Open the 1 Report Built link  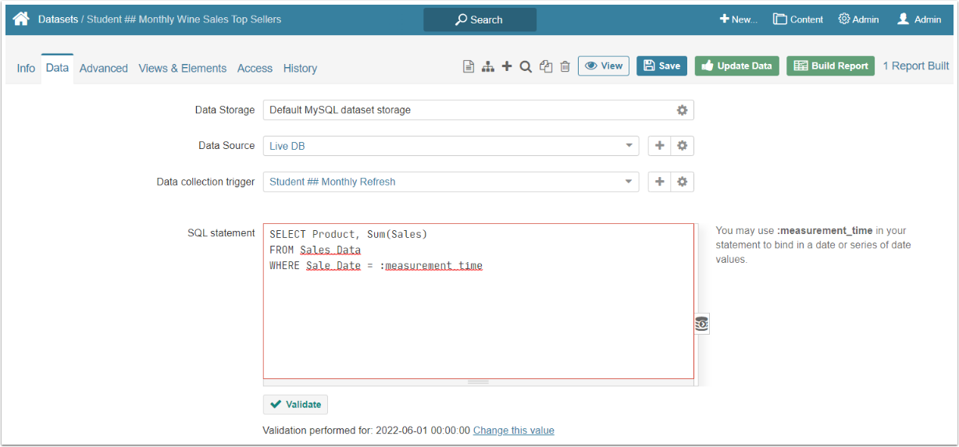(x=916, y=66)
